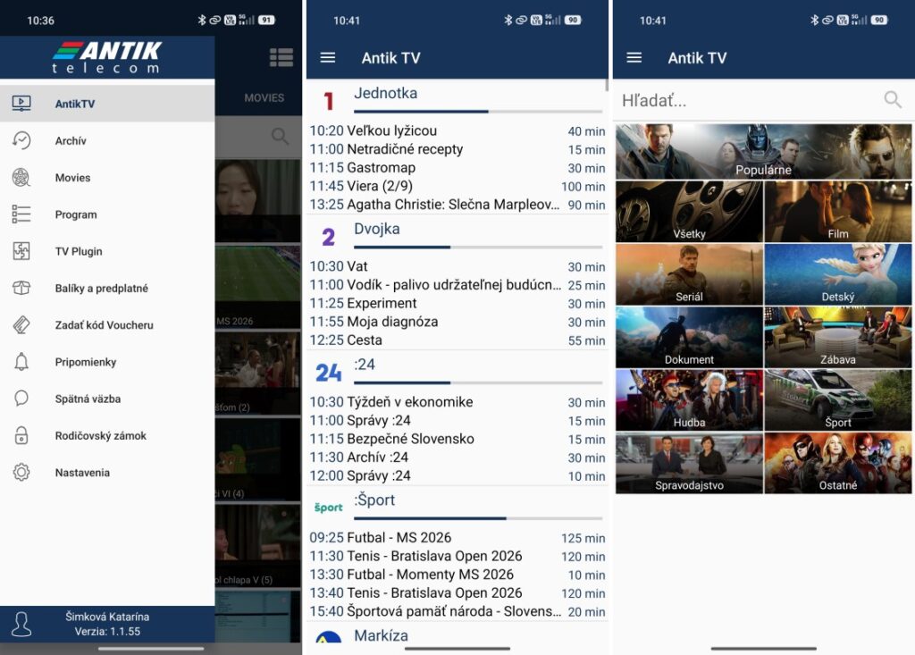
Task: Open Všetky category tile
Action: pos(689,211)
